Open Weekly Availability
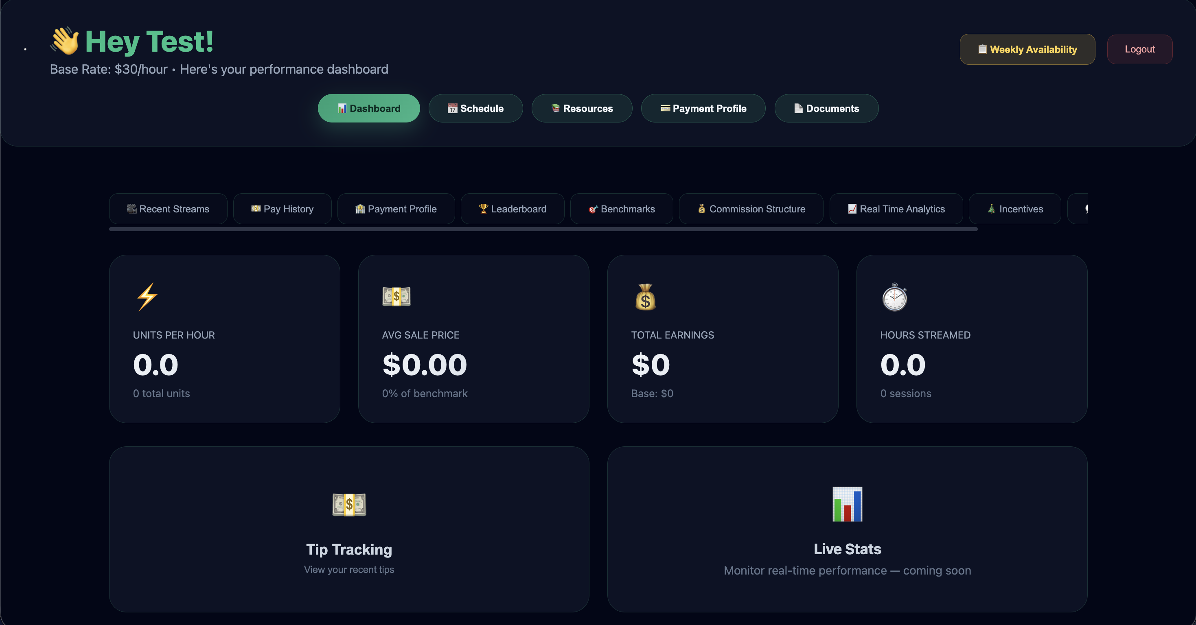This screenshot has height=625, width=1196. pos(1027,49)
